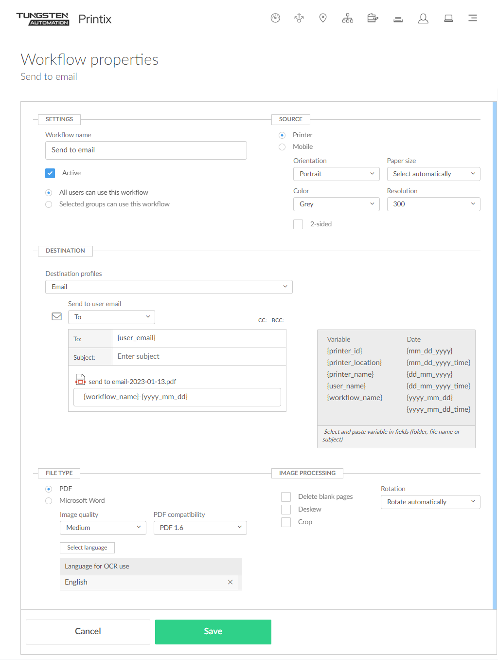Open the printers icon in header
The image size is (498, 660).
[373, 18]
